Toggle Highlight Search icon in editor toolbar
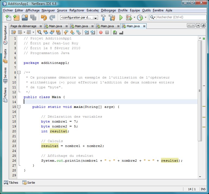209x194 pixels. pyautogui.click(x=58, y=32)
